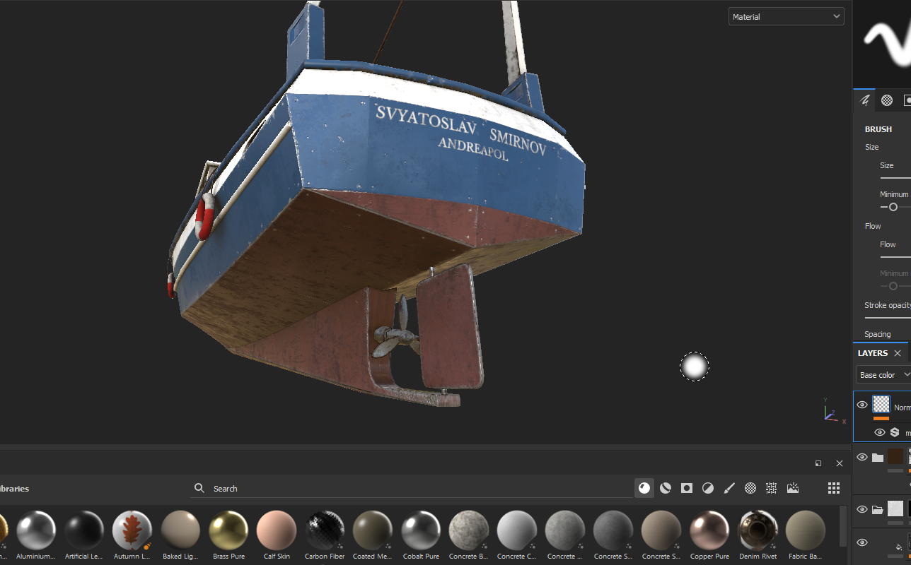Open the Material viewport mode dropdown
Image resolution: width=911 pixels, height=565 pixels.
(786, 16)
